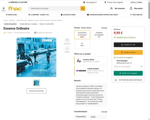The image size is (150, 120).
Task: Click the Zebda (Interprète) tag
Action: 10,24
